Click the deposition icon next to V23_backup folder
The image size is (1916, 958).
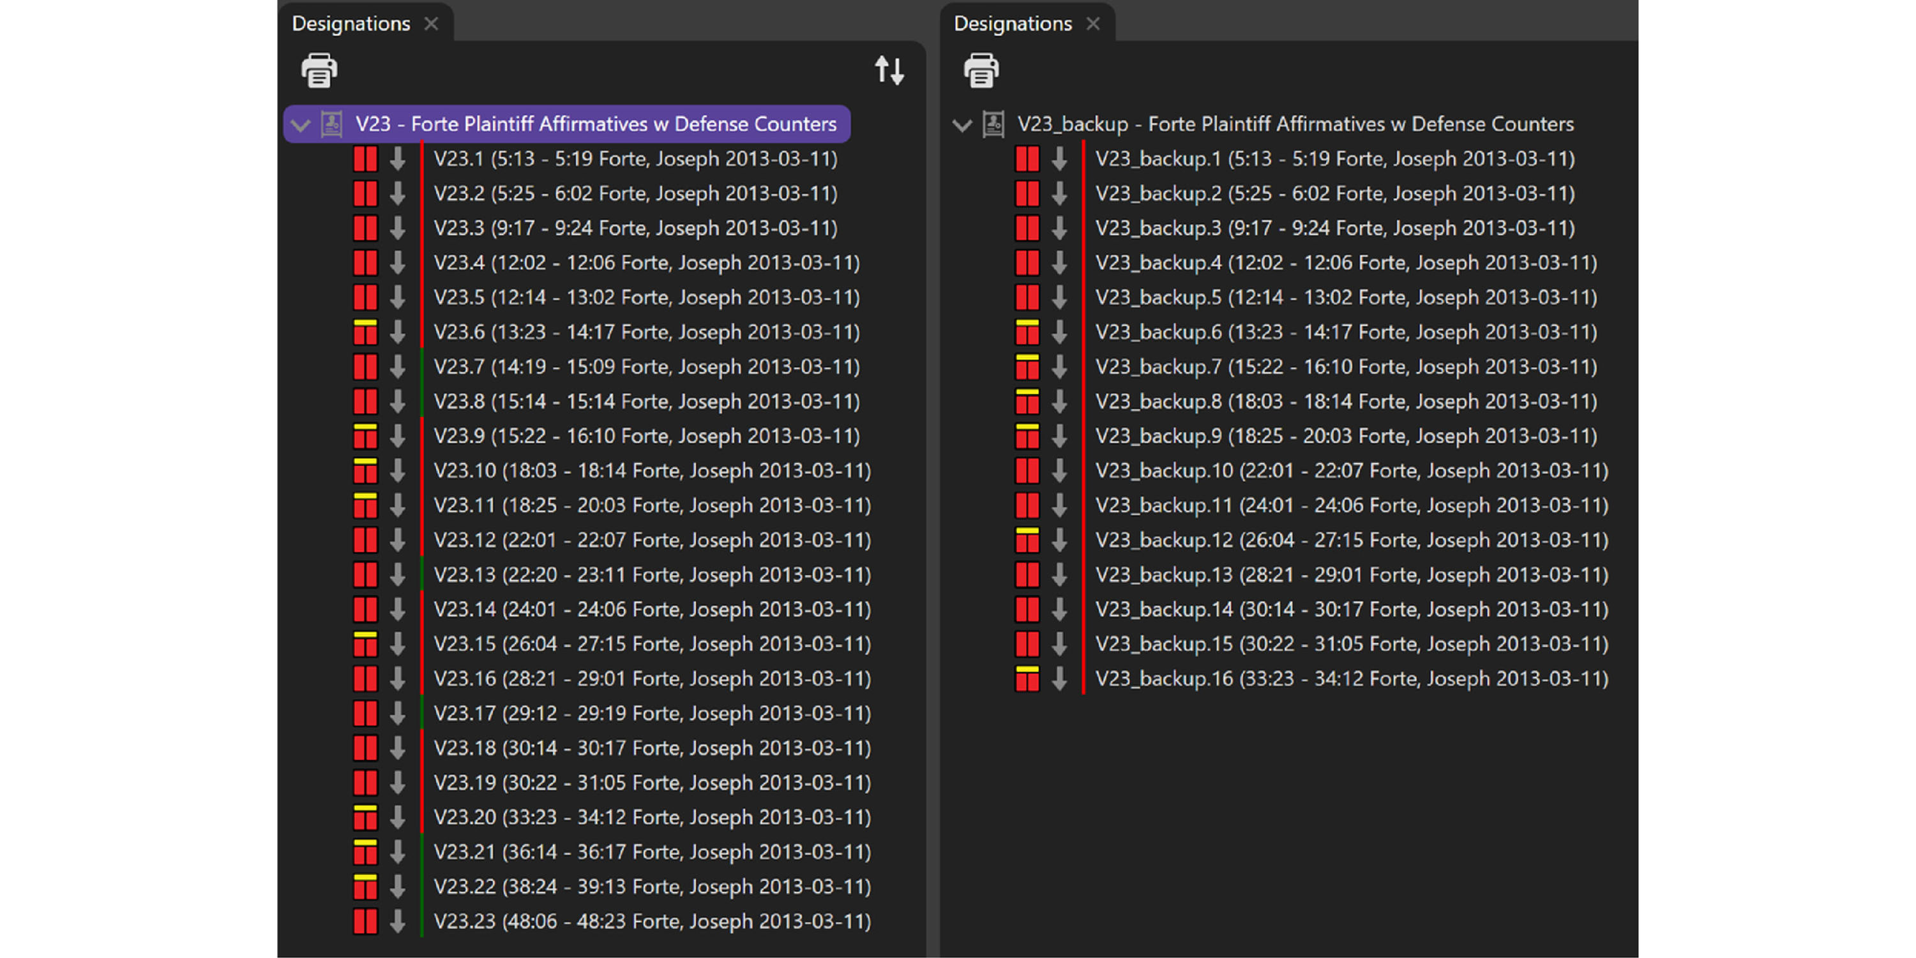(993, 124)
